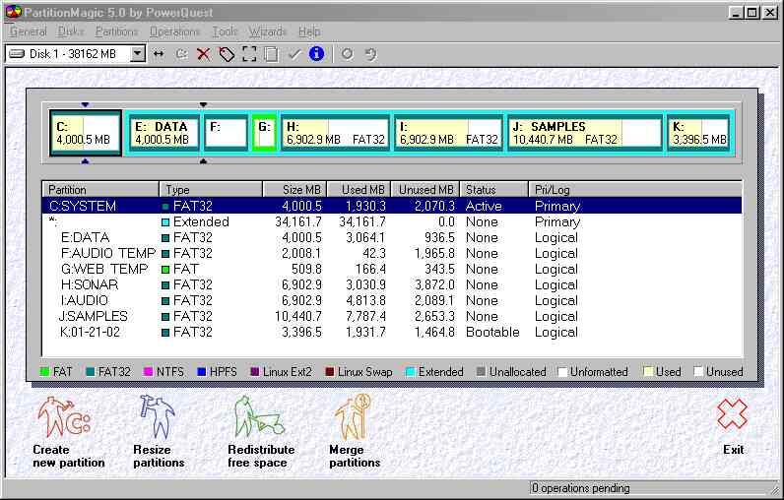Viewport: 784px width, 500px height.
Task: Launch the Create new partition wizard
Action: [x=65, y=431]
